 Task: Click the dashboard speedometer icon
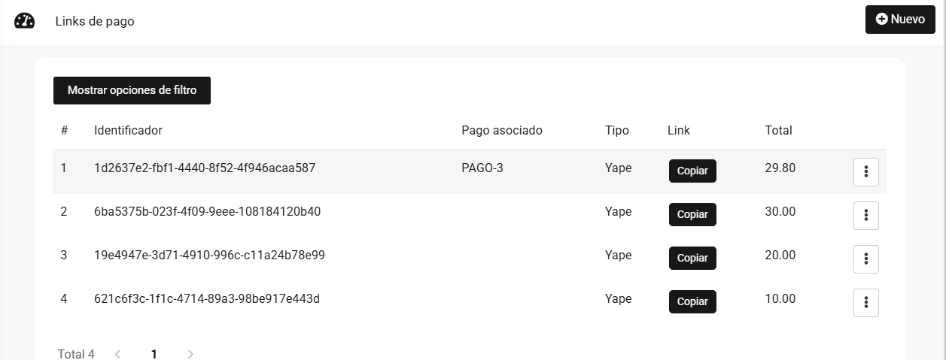point(24,21)
